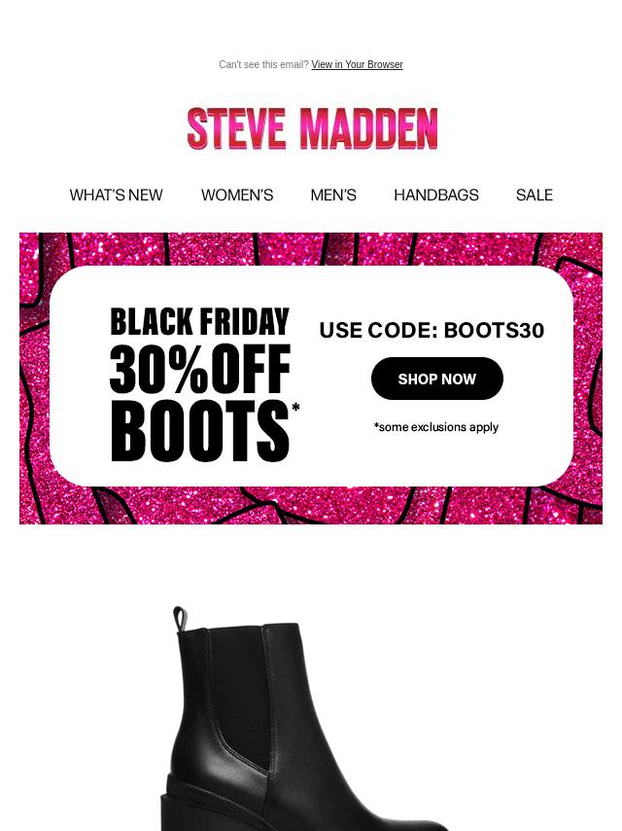This screenshot has height=831, width=622.
Task: Click the word BOOTS in the banner
Action: pyautogui.click(x=199, y=431)
